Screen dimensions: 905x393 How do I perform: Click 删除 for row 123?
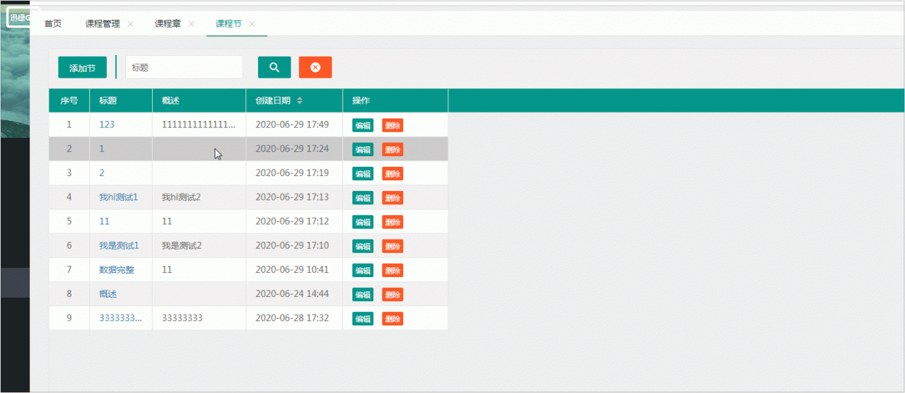click(392, 125)
